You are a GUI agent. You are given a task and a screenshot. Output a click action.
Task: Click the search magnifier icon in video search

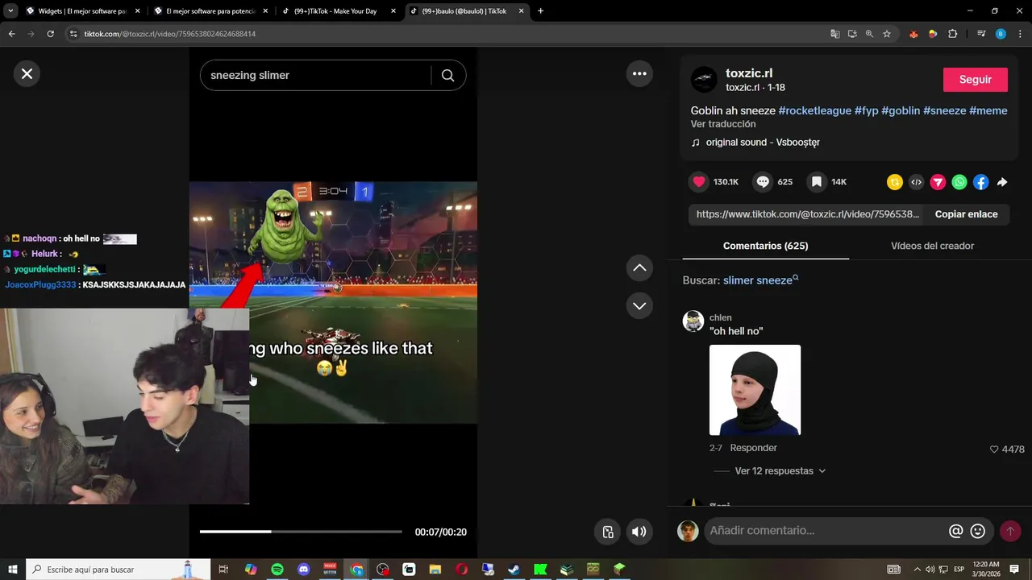448,76
